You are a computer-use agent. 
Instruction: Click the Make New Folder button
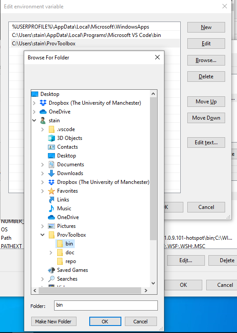54,322
